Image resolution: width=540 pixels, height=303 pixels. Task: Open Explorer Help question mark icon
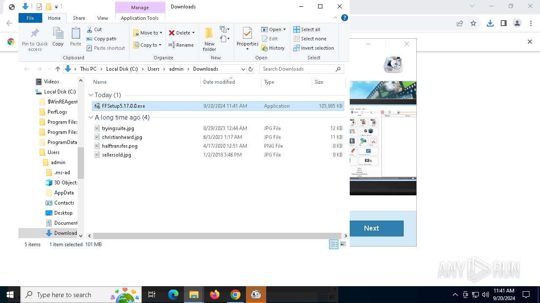(x=345, y=18)
